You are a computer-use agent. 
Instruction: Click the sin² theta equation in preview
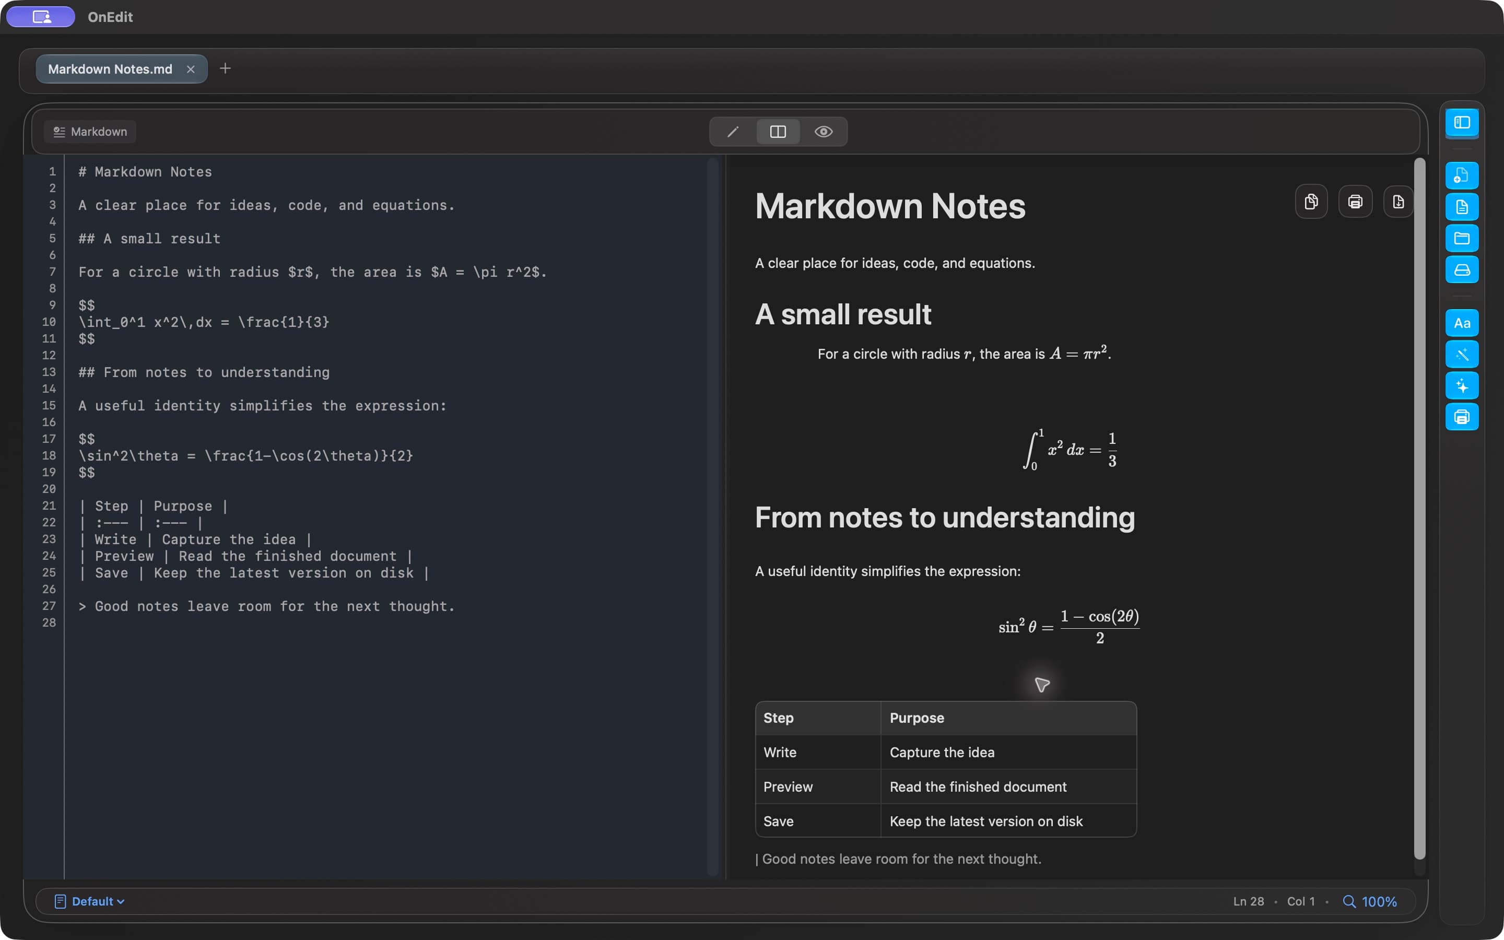(x=1069, y=627)
